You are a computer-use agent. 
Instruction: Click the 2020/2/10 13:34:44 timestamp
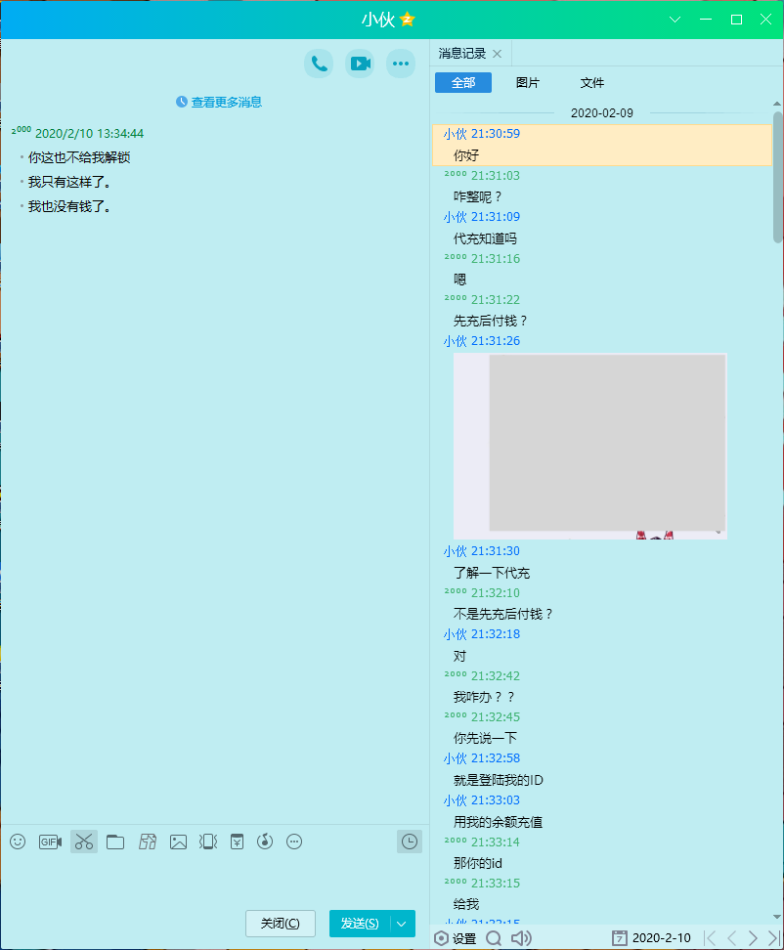tap(89, 133)
